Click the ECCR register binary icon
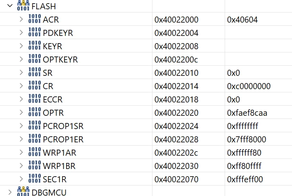Viewport: 292px width, 196px height. pos(35,98)
